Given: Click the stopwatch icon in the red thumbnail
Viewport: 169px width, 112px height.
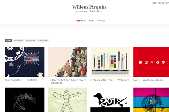Looking at the screenshot, I should (163, 62).
